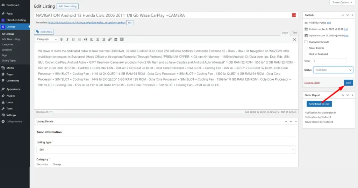Viewport: 358px width, 188px height.
Task: Move Publish box down
Action: tap(348, 15)
